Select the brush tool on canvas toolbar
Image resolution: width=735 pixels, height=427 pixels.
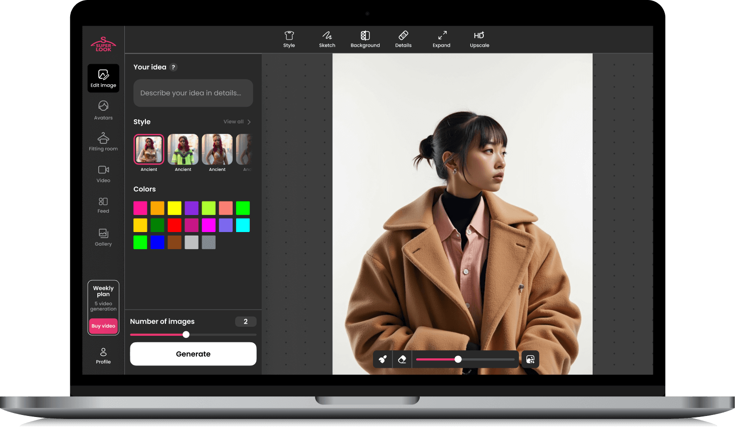(383, 359)
